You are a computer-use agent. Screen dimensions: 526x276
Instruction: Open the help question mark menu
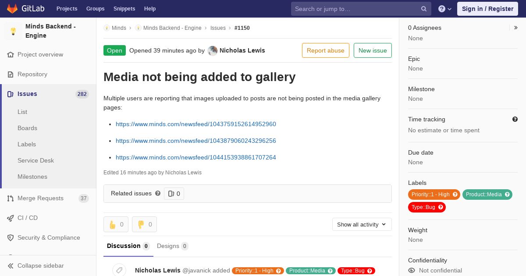(x=445, y=9)
